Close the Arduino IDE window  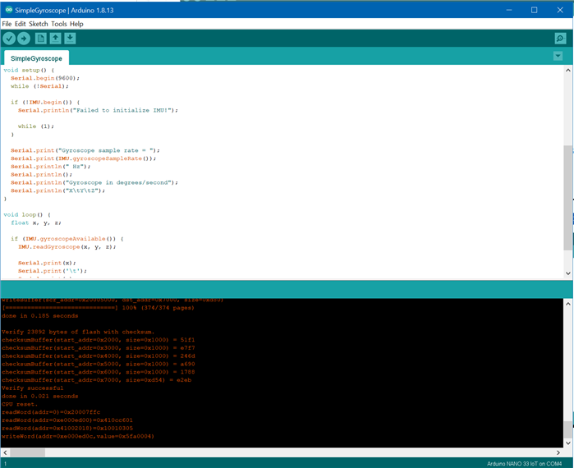click(560, 10)
